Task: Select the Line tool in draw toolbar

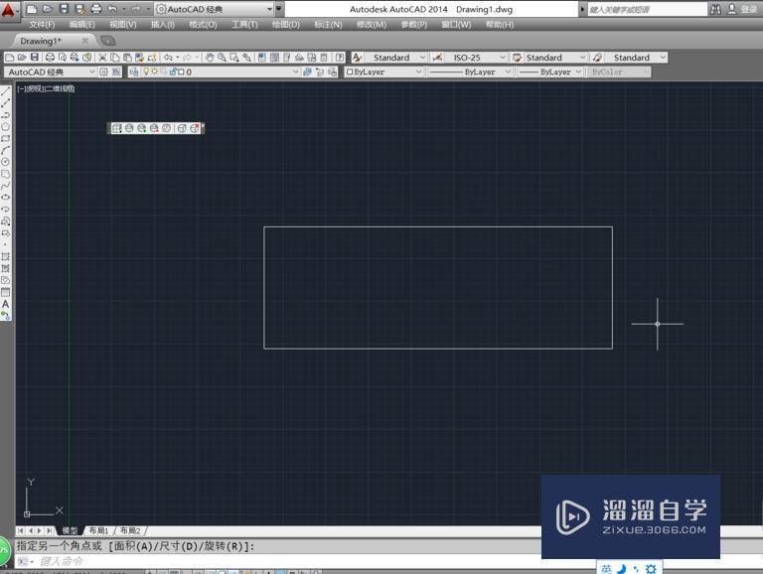Action: click(5, 91)
